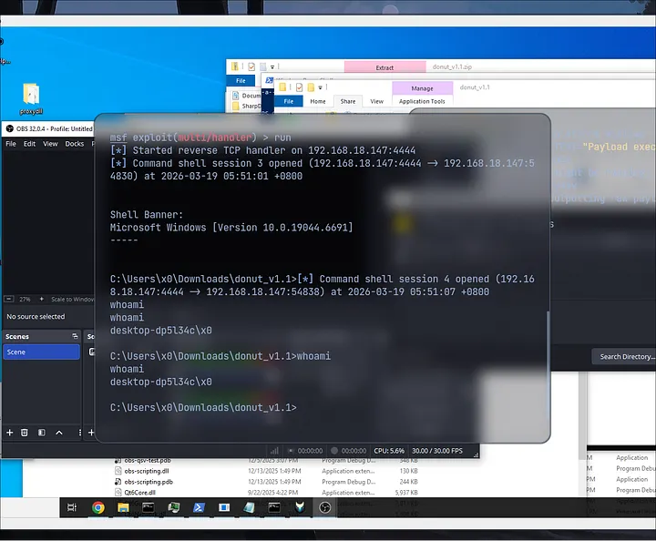Click the Microsoft Windows version line in terminal
The height and width of the screenshot is (541, 656).
(x=231, y=228)
